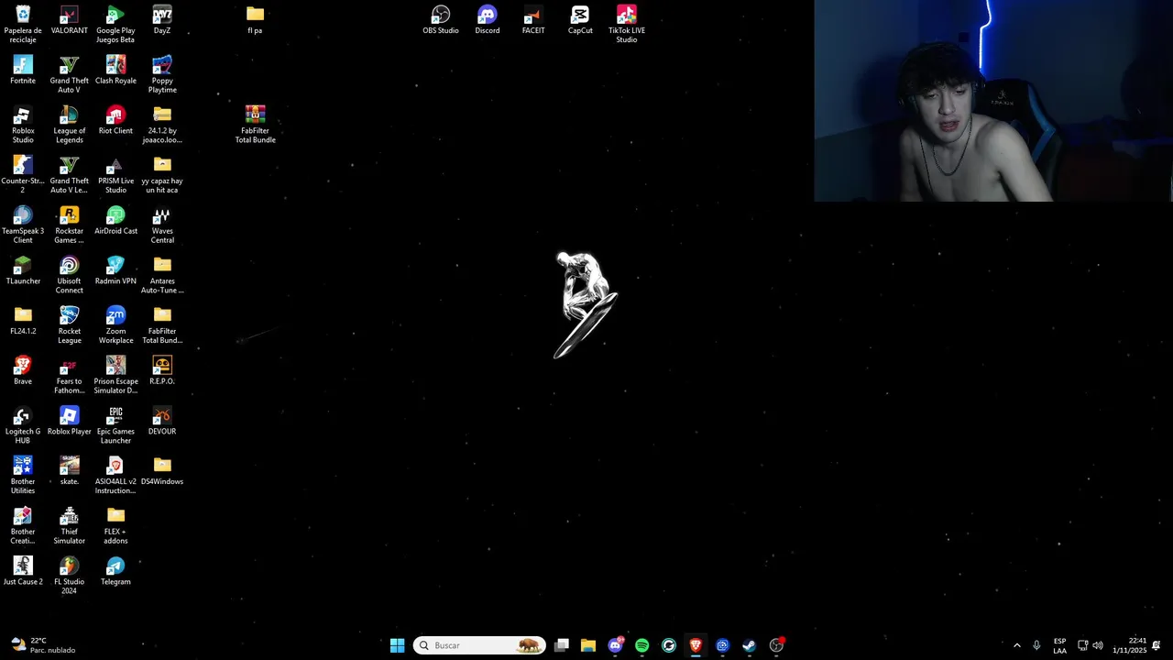Select the Antares Auto-Tune folder
1173x660 pixels.
pos(162,275)
